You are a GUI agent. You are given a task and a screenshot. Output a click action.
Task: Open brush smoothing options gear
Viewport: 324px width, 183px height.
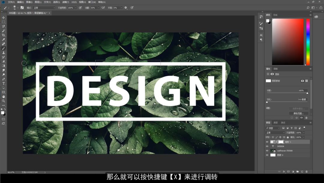(x=126, y=7)
